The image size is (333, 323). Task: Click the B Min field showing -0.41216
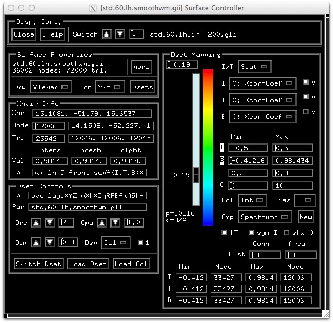(248, 160)
